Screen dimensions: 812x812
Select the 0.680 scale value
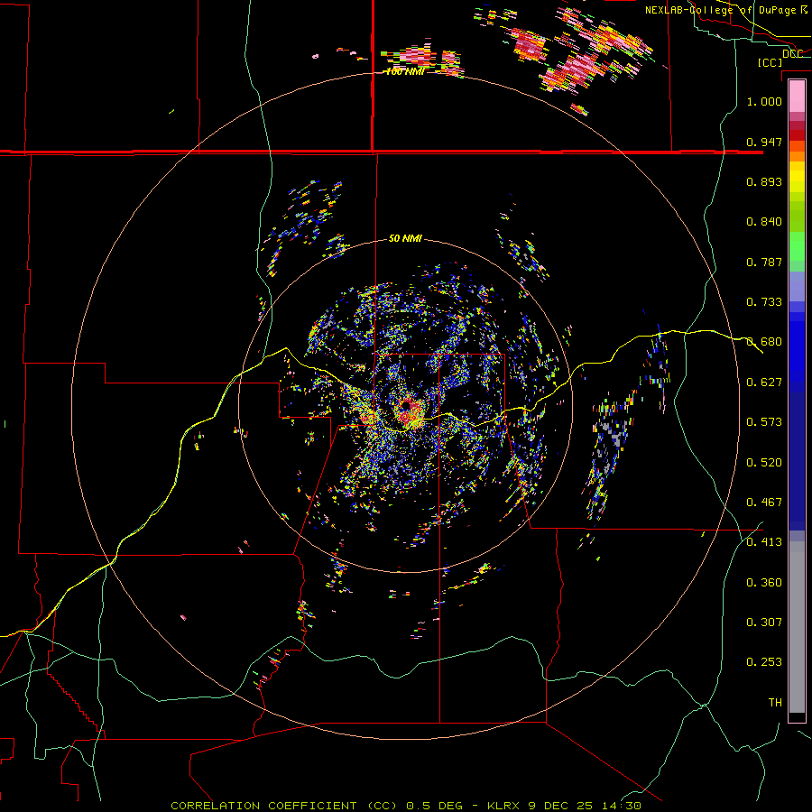764,342
